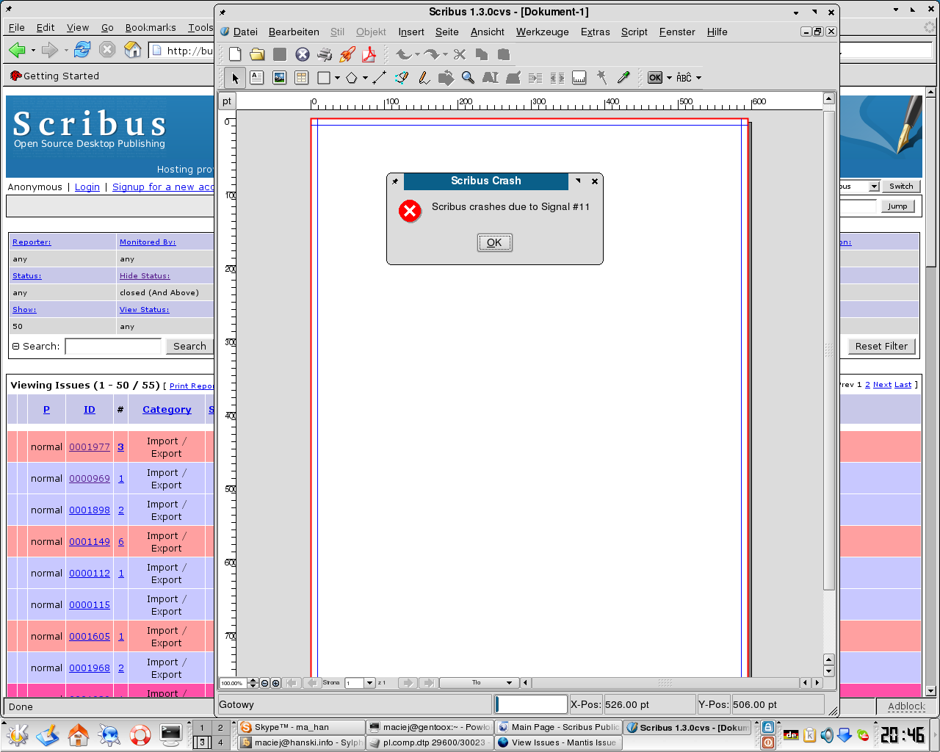The width and height of the screenshot is (940, 752).
Task: Open the Tło layer dropdown
Action: click(x=509, y=683)
